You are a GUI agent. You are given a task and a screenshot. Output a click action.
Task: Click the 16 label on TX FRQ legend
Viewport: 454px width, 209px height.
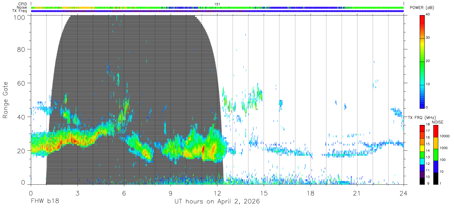pyautogui.click(x=428, y=137)
